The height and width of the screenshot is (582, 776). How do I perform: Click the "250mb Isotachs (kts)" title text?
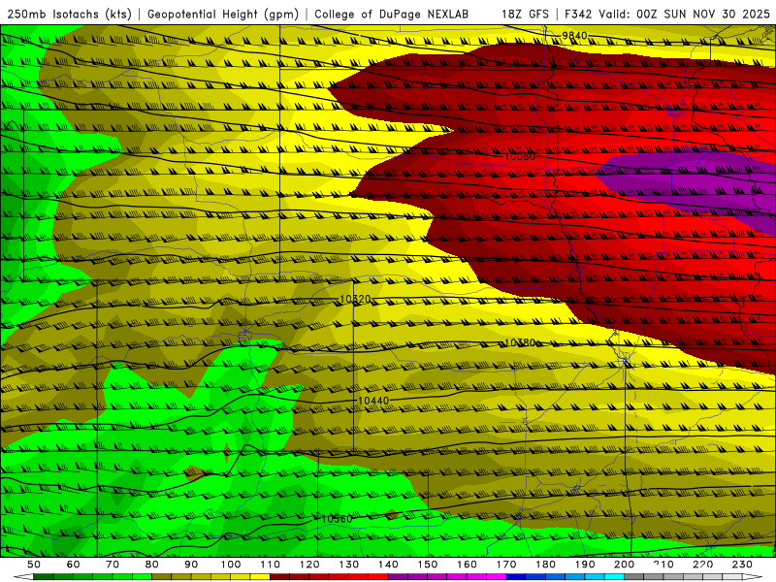tap(69, 15)
